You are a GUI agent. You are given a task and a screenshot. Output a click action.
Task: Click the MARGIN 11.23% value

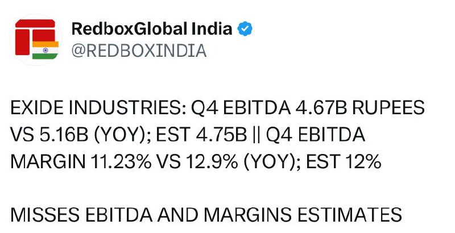81,162
